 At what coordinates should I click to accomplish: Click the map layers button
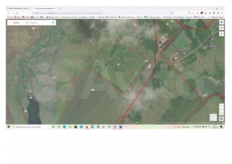(x=221, y=22)
